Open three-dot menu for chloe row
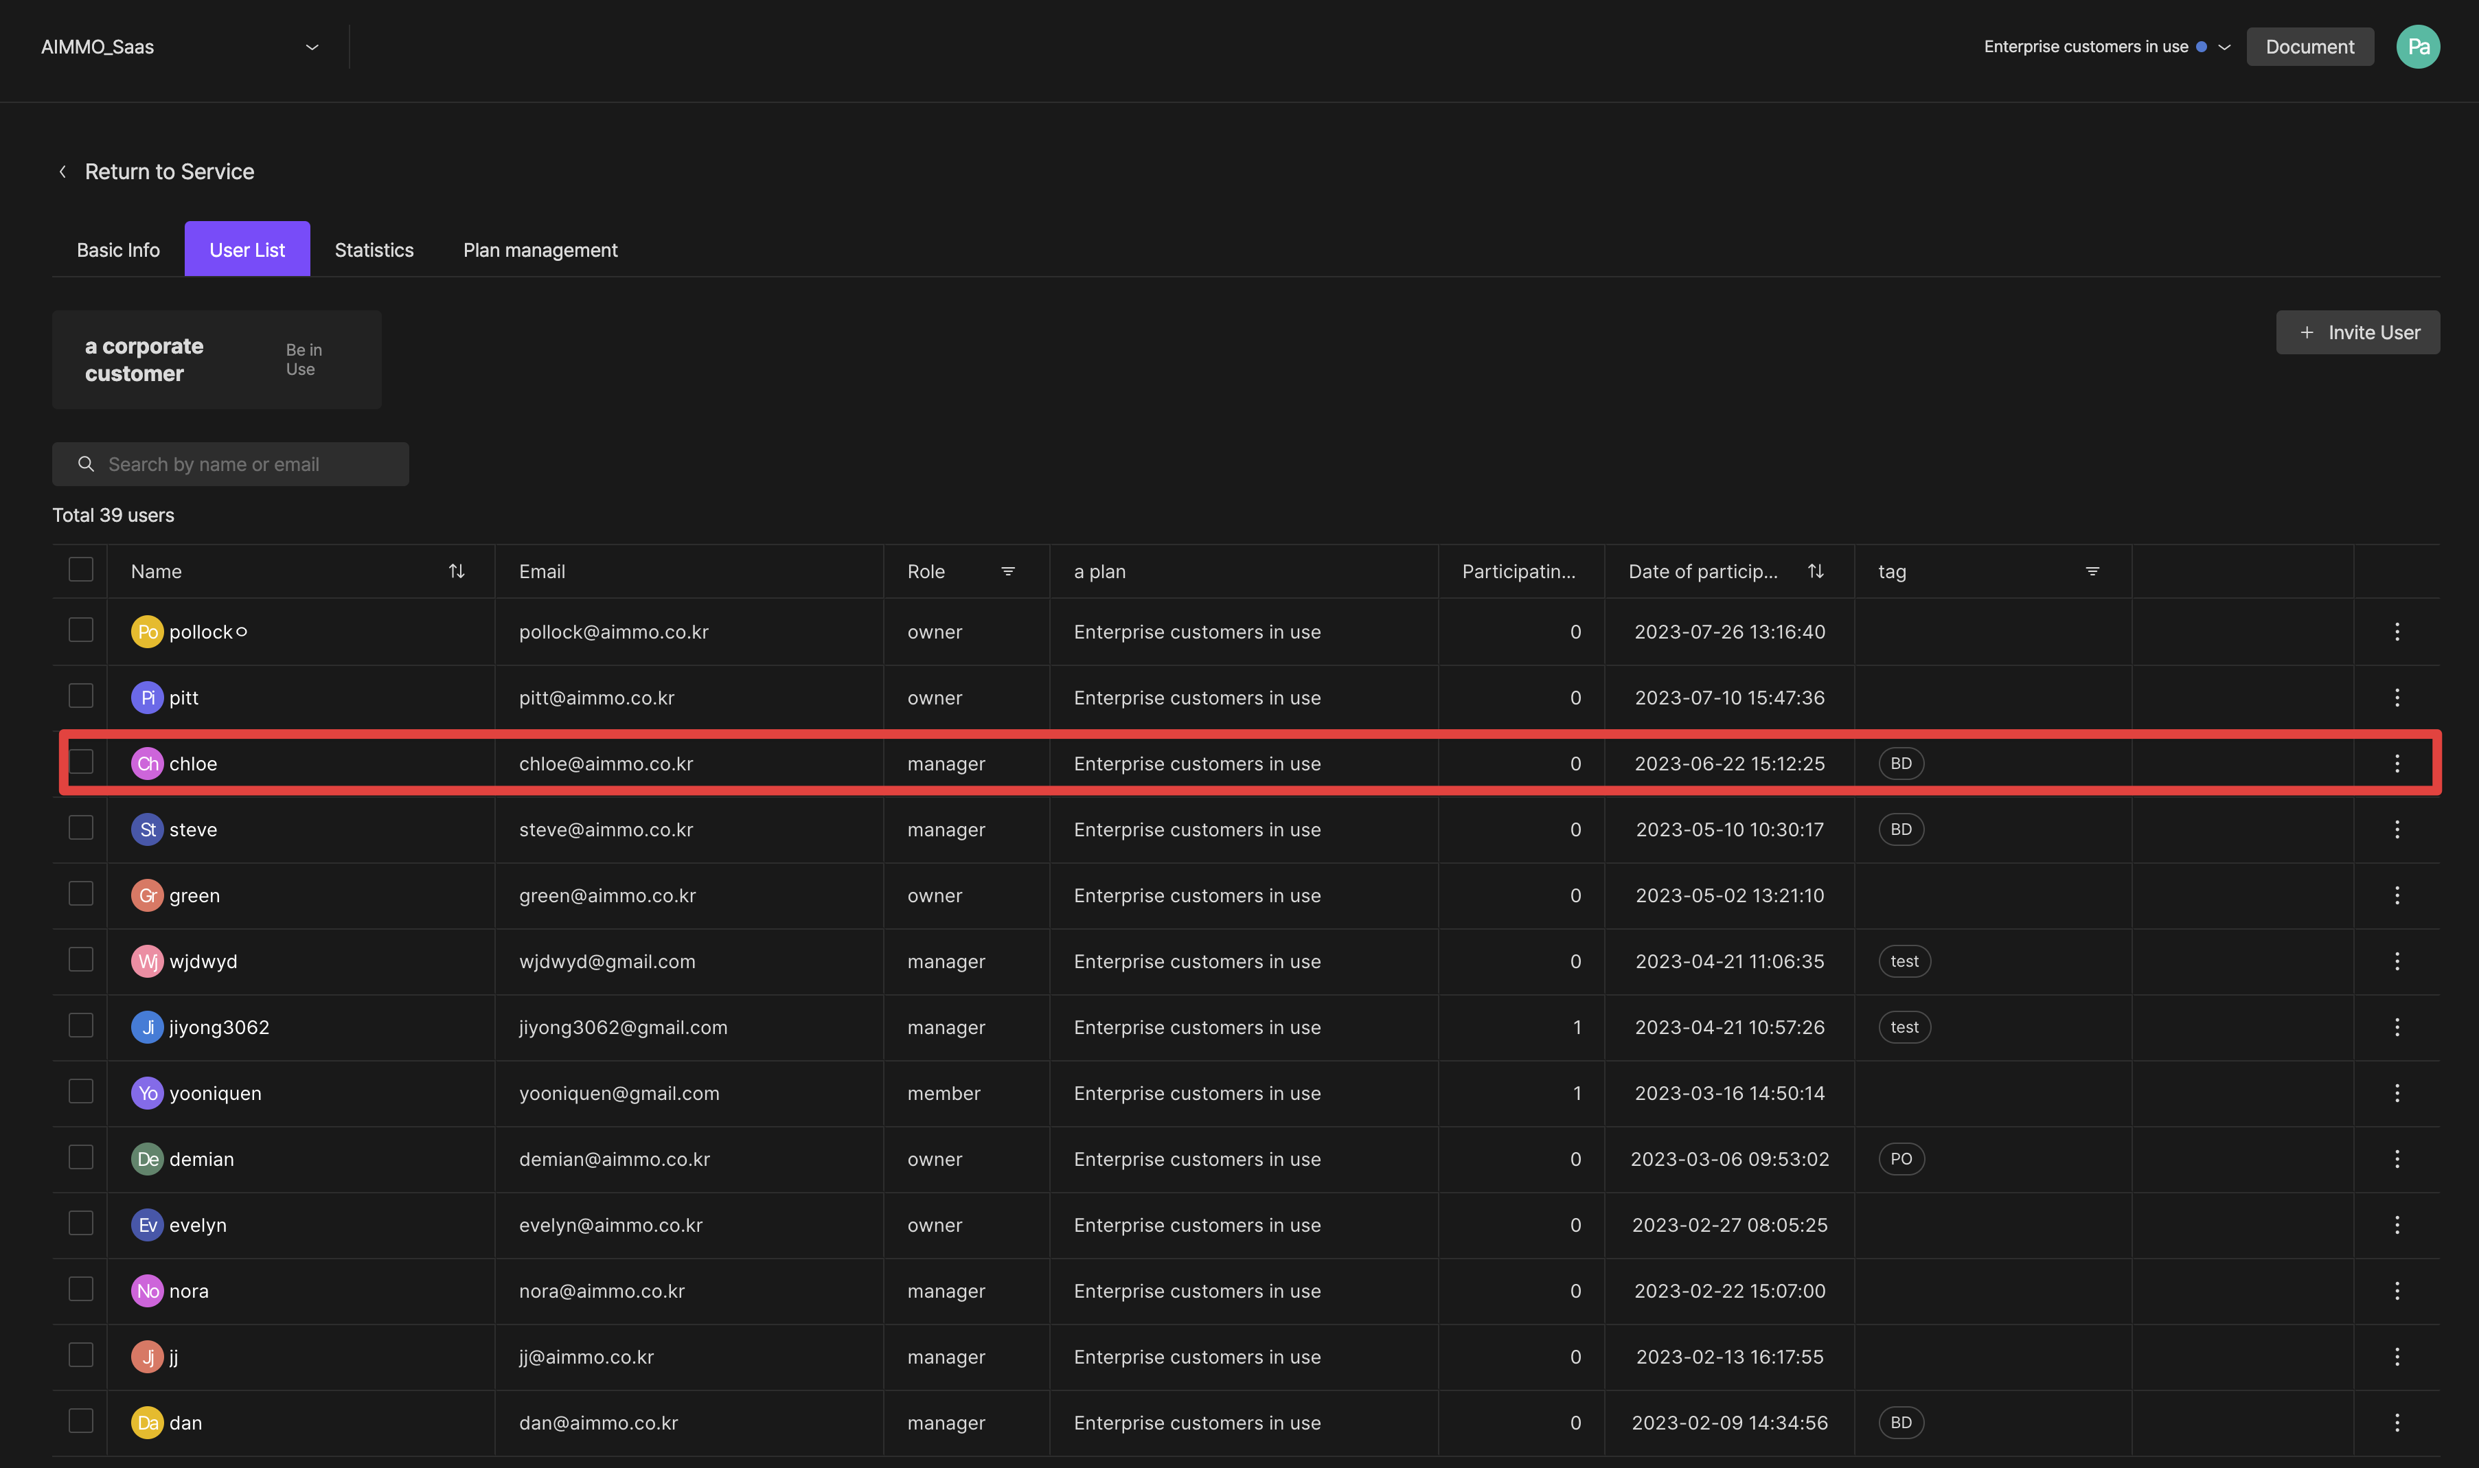The image size is (2479, 1468). coord(2396,763)
